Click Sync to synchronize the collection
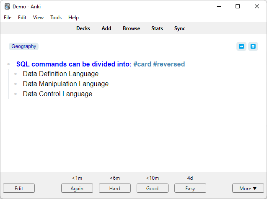This screenshot has height=199, width=267. [x=180, y=28]
